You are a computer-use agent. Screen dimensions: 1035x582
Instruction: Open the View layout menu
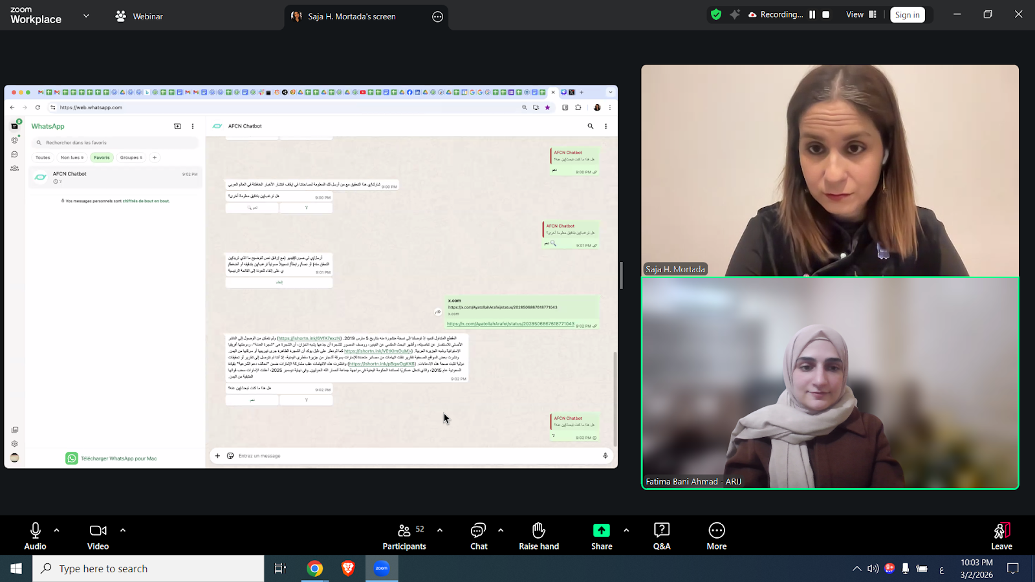(861, 15)
